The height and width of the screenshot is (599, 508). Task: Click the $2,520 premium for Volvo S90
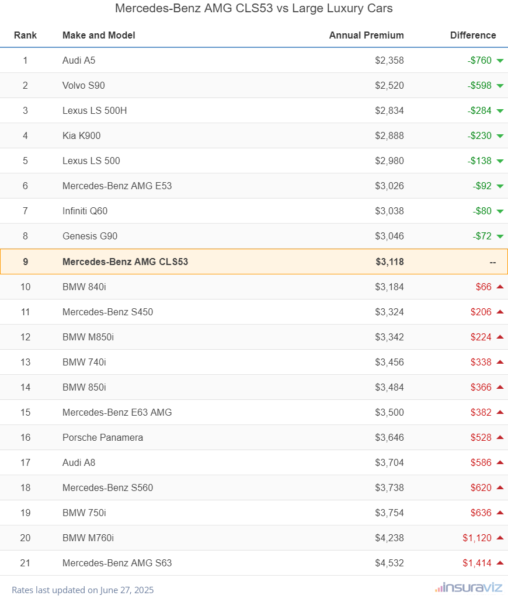point(389,86)
